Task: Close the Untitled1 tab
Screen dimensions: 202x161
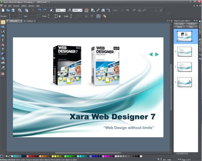Action: [x=35, y=21]
